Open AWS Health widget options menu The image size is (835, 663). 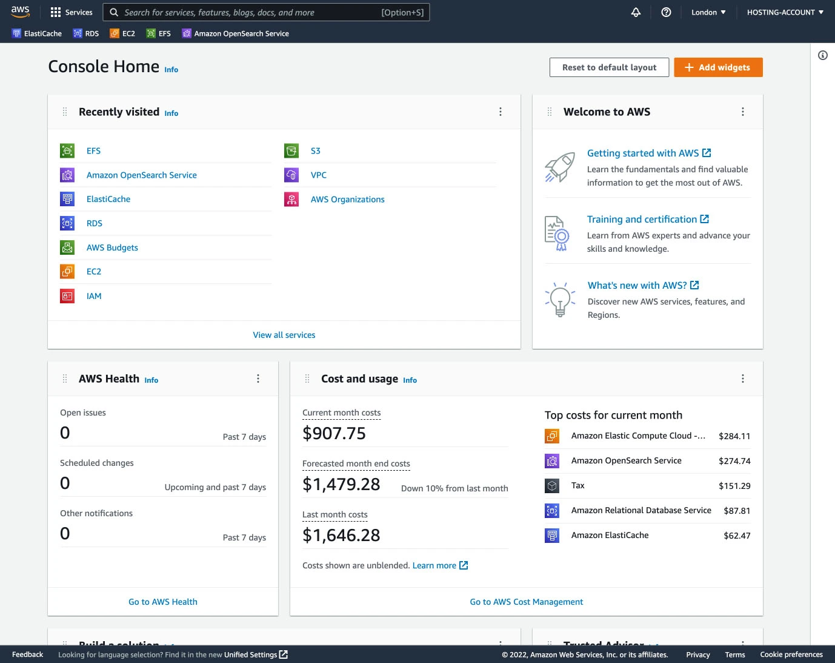point(258,379)
